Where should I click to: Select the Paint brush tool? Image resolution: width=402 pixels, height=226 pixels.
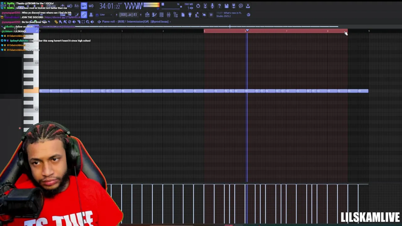60,22
